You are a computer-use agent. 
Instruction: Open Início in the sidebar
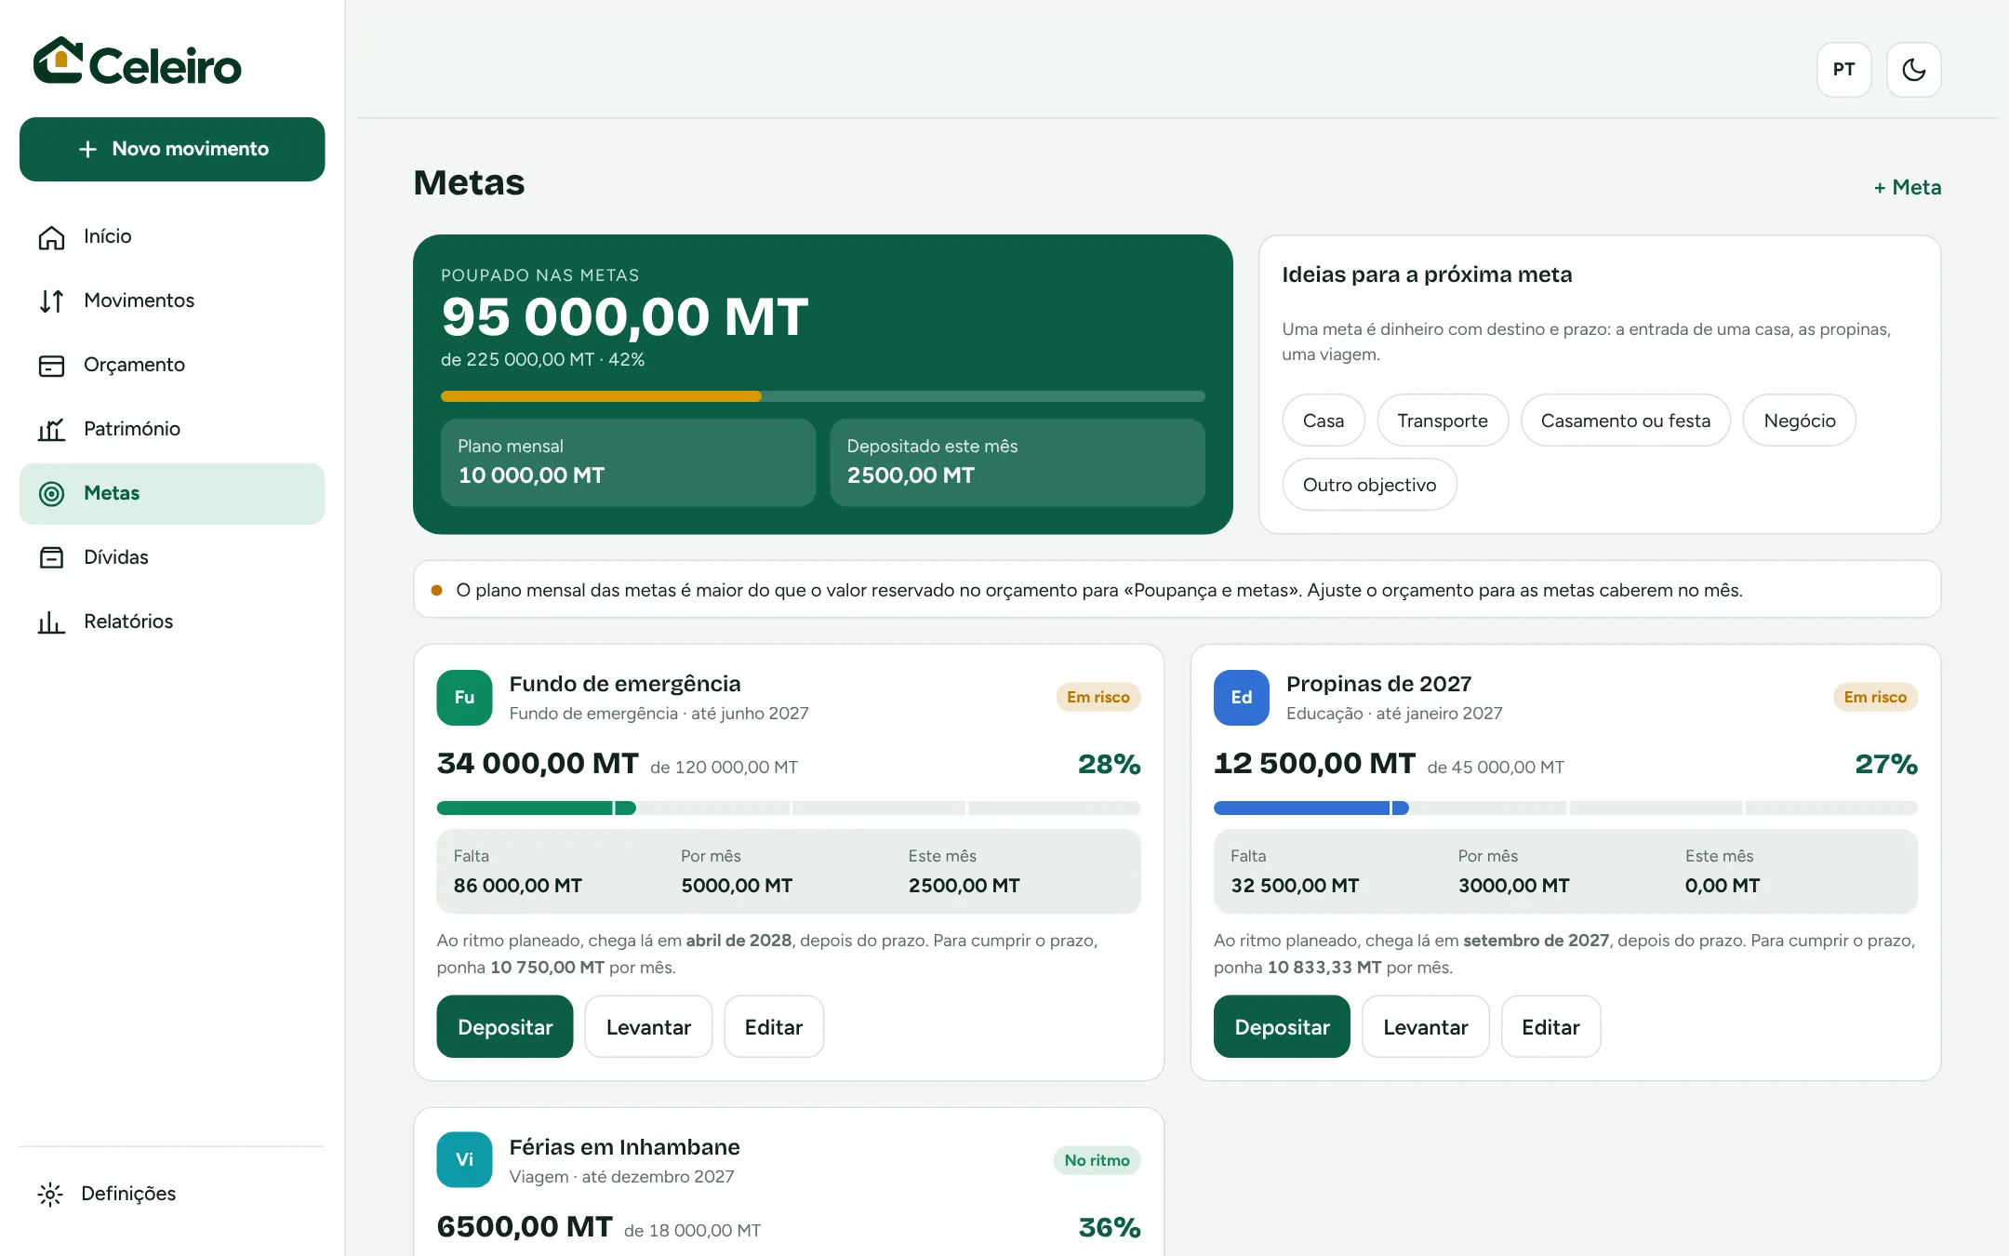[x=172, y=237]
